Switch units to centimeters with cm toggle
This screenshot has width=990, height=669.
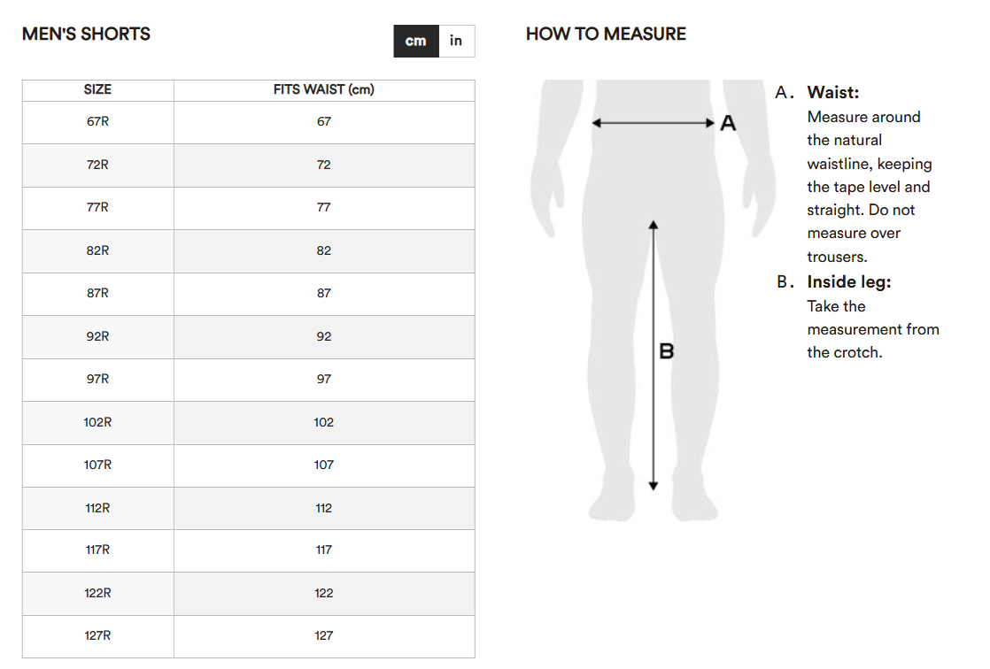pos(416,42)
